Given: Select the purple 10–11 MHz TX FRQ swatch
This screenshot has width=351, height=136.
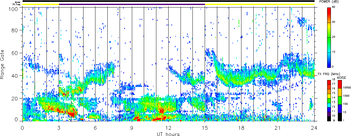Looking at the screenshot, I should click(x=329, y=114).
